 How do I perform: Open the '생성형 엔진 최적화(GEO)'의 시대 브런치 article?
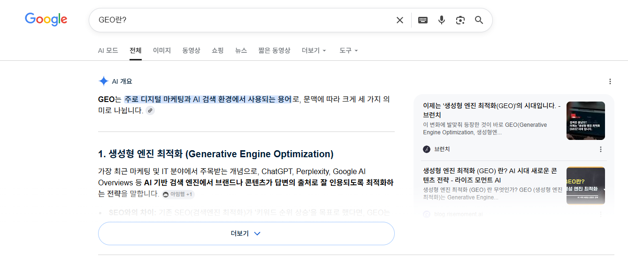click(x=491, y=110)
